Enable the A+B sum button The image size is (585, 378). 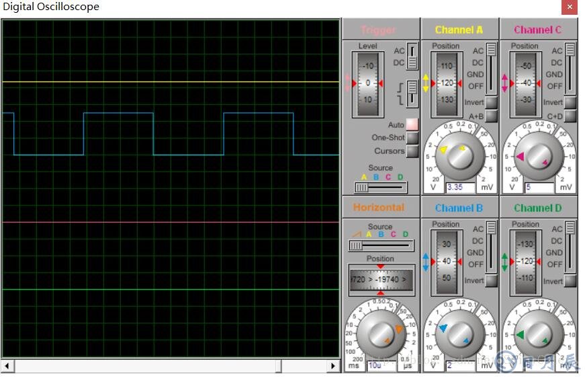491,116
